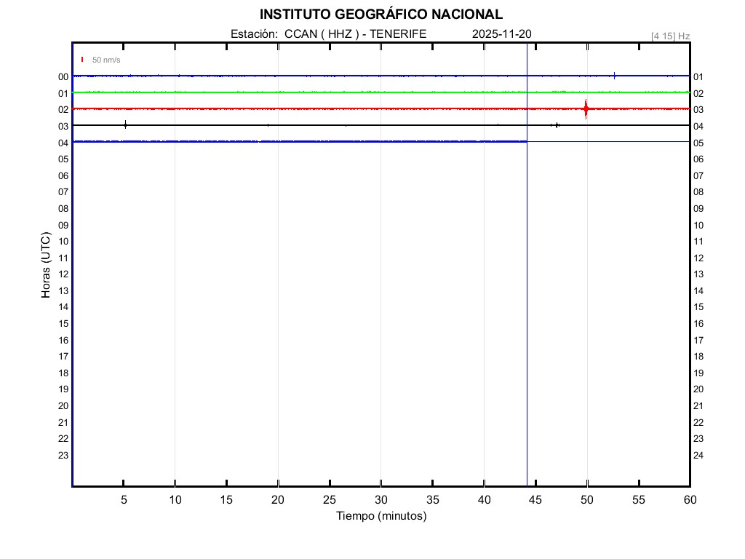Click the black spike near minute 5
Viewport: 745px width, 559px height.
(125, 124)
